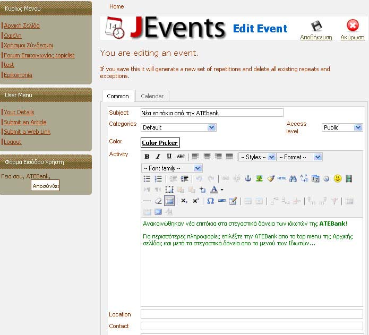Image resolution: width=369 pixels, height=335 pixels.
Task: Save the event with Αποθήκευση
Action: pyautogui.click(x=316, y=31)
